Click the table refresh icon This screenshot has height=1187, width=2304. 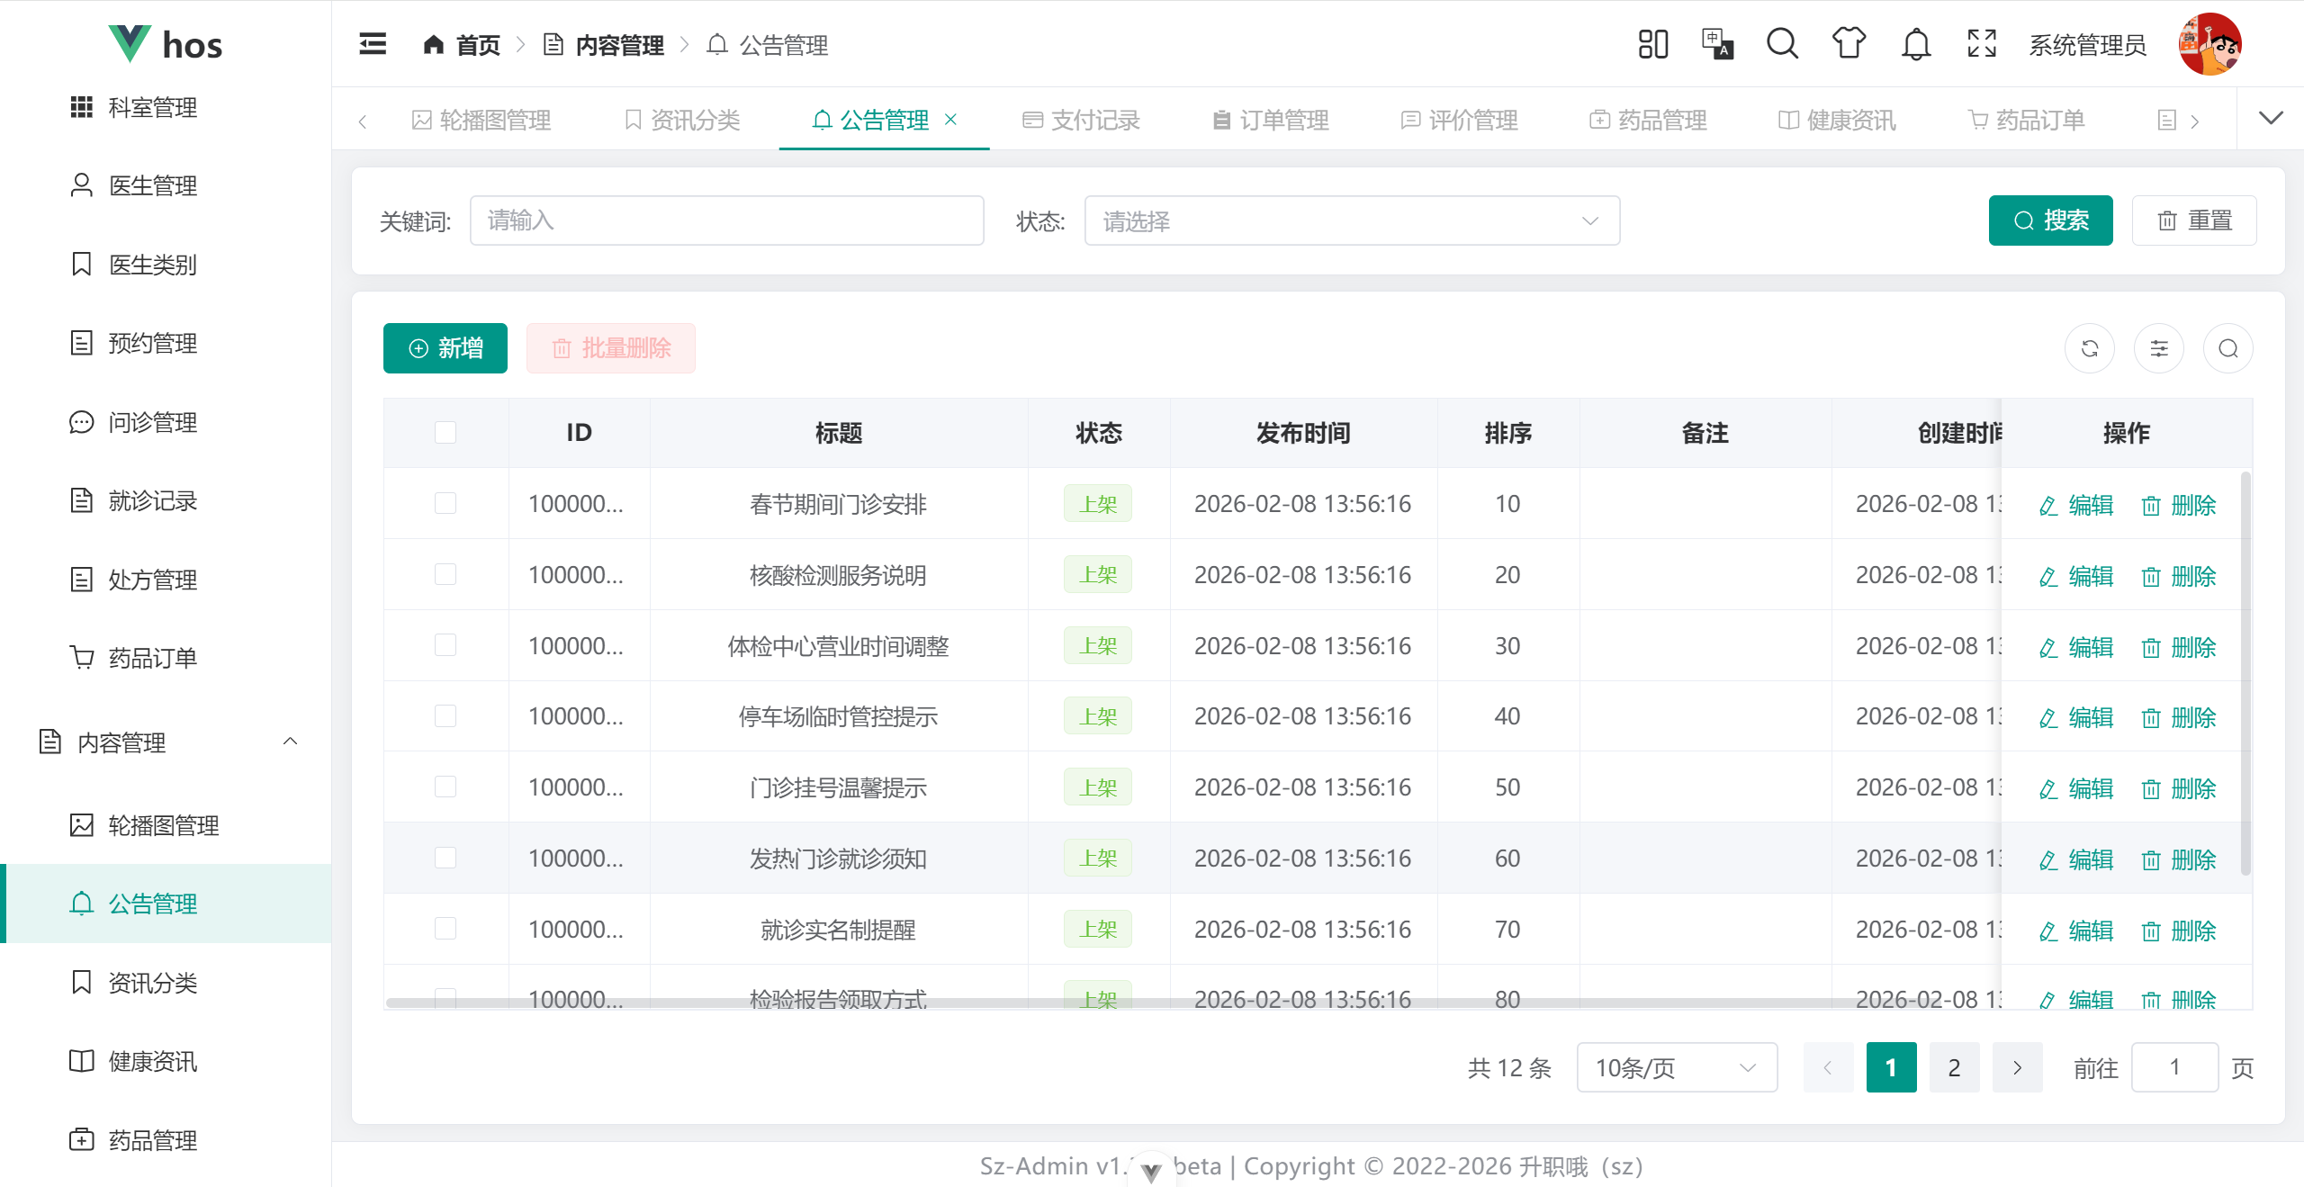pos(2090,348)
